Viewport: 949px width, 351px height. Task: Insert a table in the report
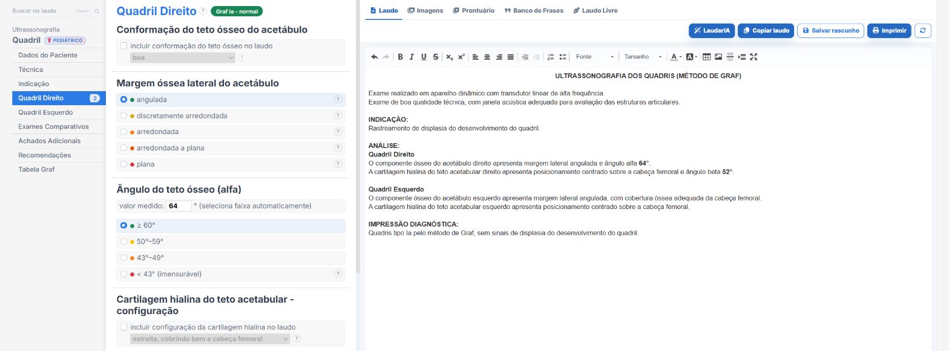pyautogui.click(x=706, y=57)
